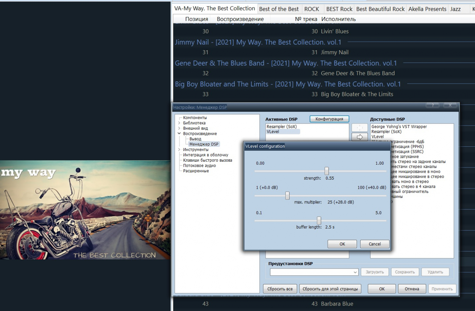Click the Конфигурация button
The width and height of the screenshot is (475, 311).
click(329, 119)
